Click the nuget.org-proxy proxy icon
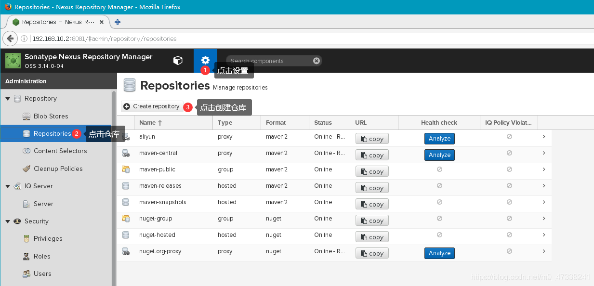The image size is (594, 286). [126, 251]
